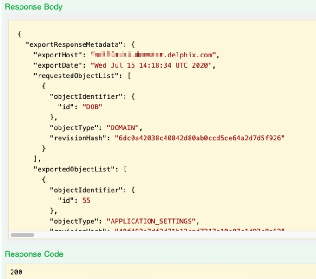This screenshot has width=316, height=279.
Task: Click the "exportedObjectList" key
Action: pyautogui.click(x=74, y=169)
